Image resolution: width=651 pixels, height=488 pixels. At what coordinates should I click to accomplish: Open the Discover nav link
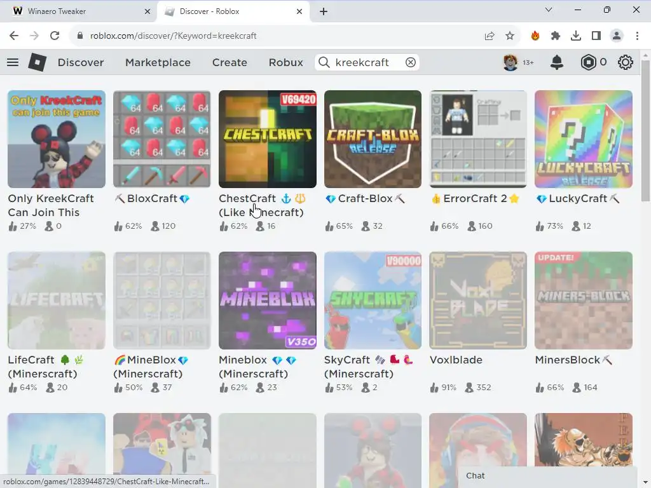(x=81, y=62)
